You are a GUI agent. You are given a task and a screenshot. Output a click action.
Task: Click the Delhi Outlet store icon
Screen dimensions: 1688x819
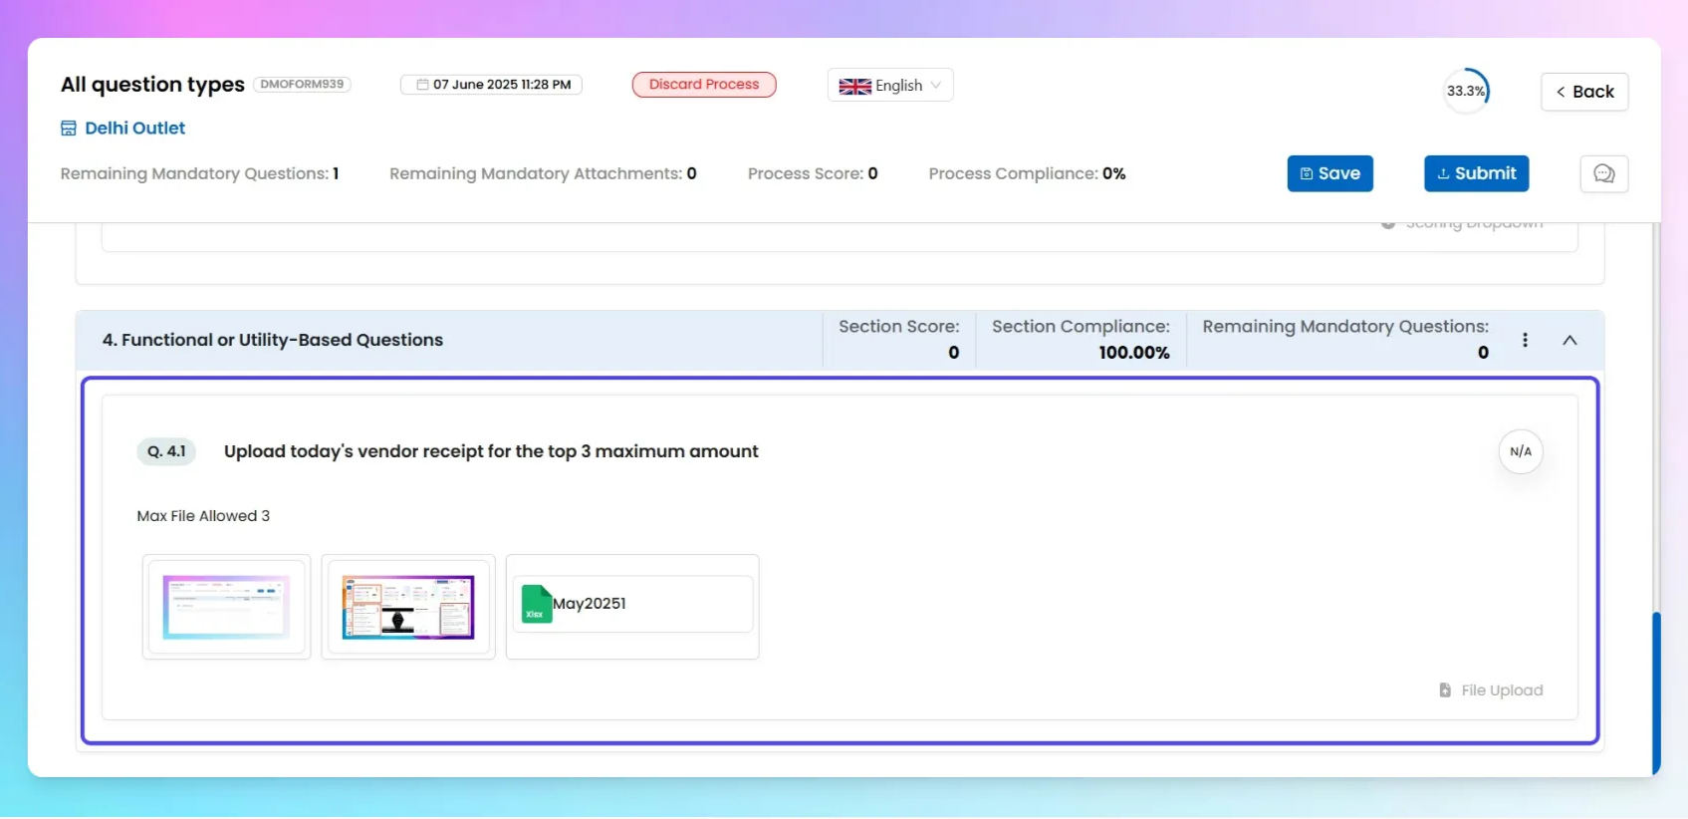pyautogui.click(x=69, y=128)
